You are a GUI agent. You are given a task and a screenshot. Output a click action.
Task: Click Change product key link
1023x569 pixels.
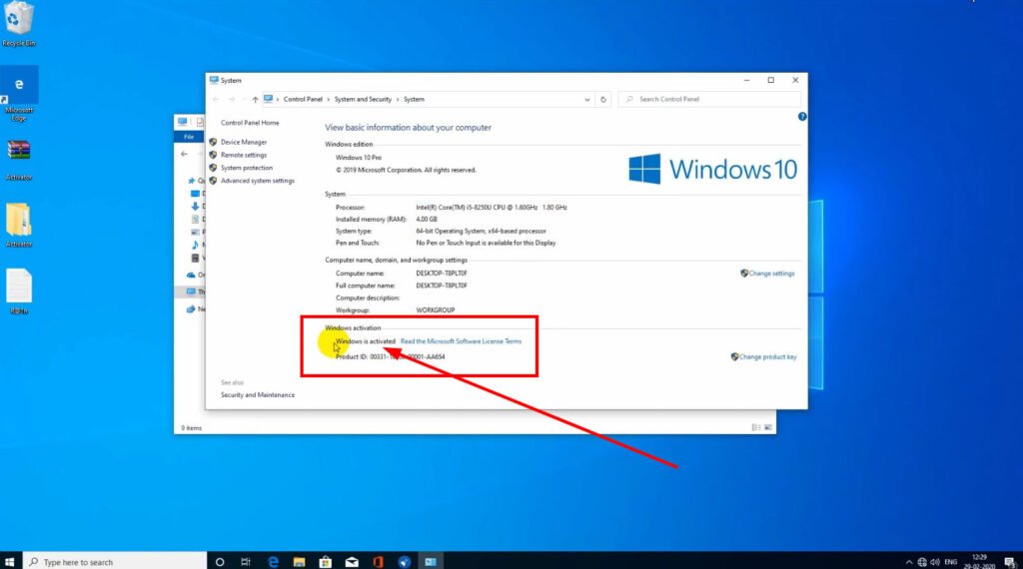tap(767, 356)
